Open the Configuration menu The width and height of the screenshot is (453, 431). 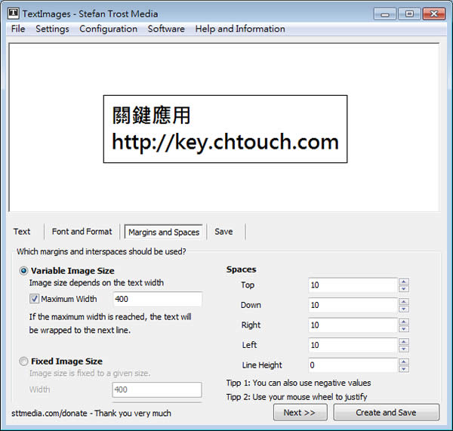(108, 29)
